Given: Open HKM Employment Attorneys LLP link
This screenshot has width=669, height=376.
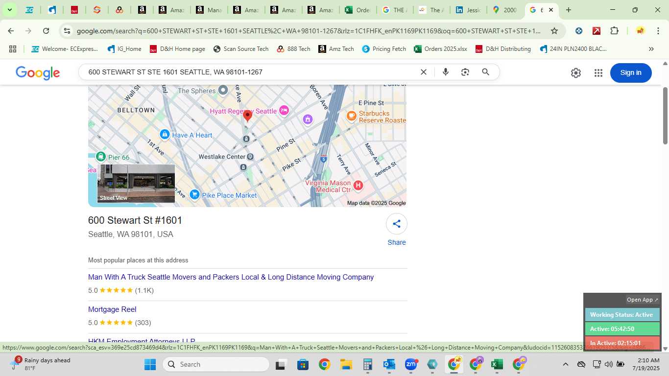Looking at the screenshot, I should pyautogui.click(x=142, y=341).
